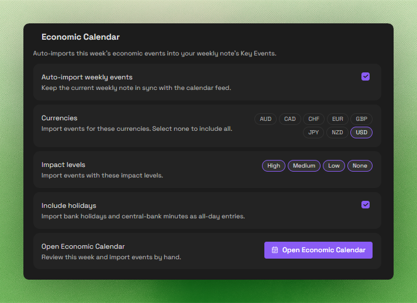Click 'Review this week and import events by hand.'

click(x=111, y=257)
